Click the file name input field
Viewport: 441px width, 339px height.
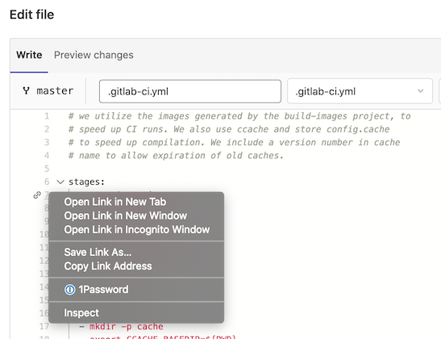pyautogui.click(x=190, y=91)
